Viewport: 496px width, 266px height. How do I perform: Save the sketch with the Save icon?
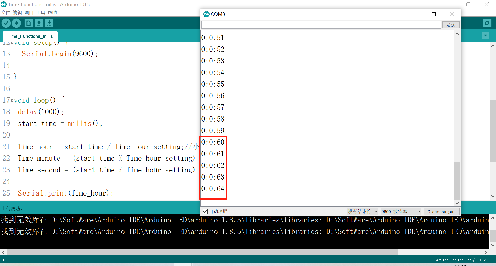pyautogui.click(x=49, y=23)
